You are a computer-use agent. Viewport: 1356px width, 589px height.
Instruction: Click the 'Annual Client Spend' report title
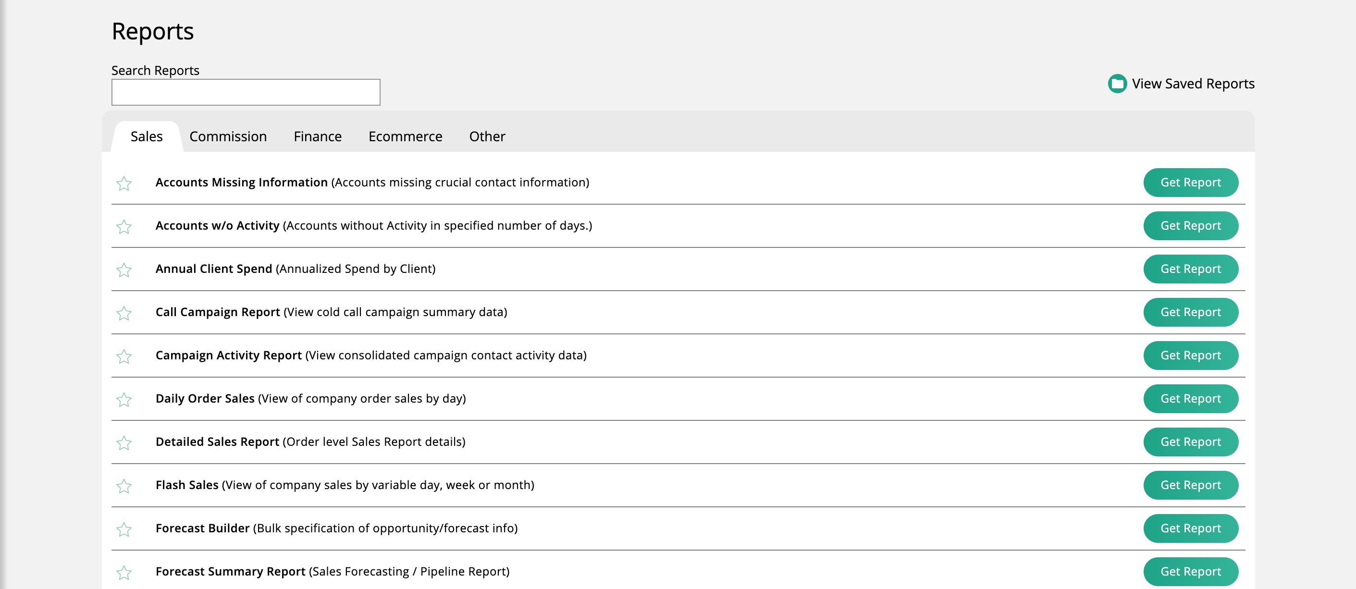[x=214, y=269]
